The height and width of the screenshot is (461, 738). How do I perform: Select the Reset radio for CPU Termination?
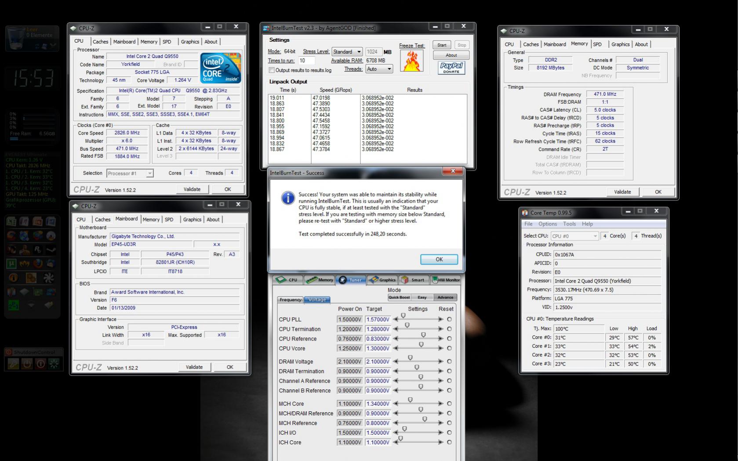(449, 329)
